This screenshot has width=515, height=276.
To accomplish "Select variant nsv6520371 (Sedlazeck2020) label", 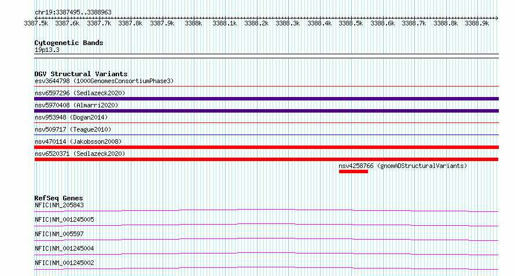I will point(80,154).
